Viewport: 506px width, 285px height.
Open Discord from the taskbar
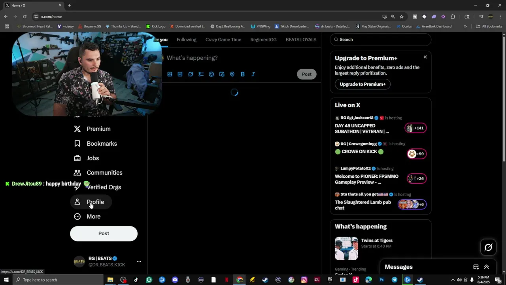175,280
